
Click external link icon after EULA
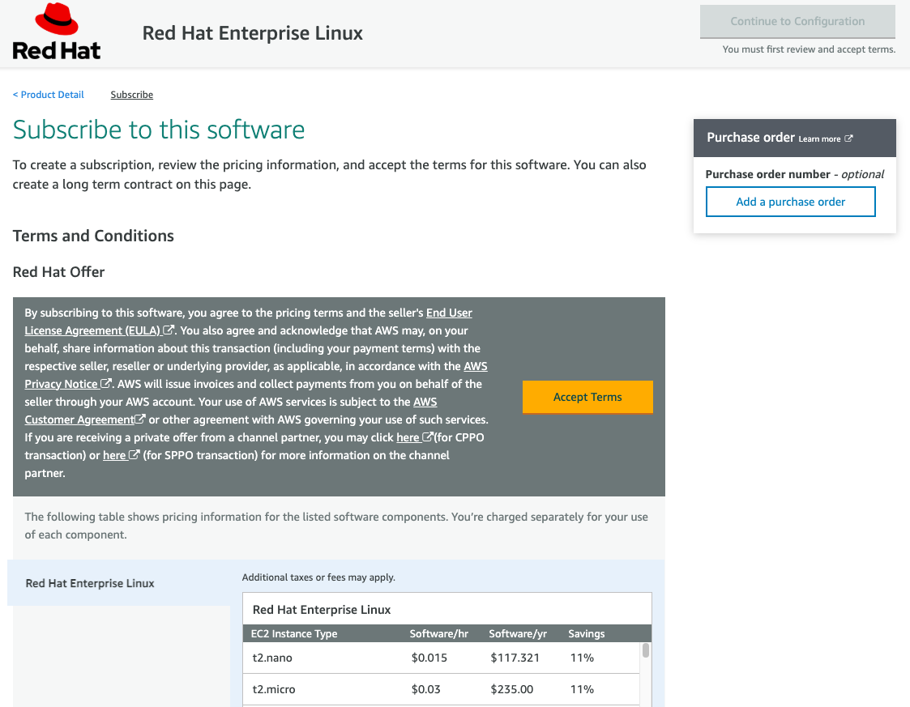[169, 330]
